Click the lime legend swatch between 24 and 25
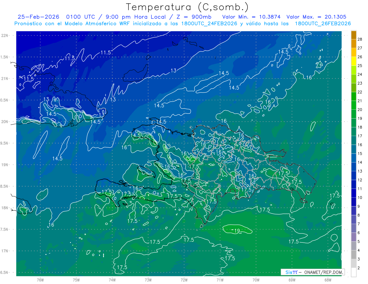This screenshot has height=284, width=368. click(x=354, y=70)
